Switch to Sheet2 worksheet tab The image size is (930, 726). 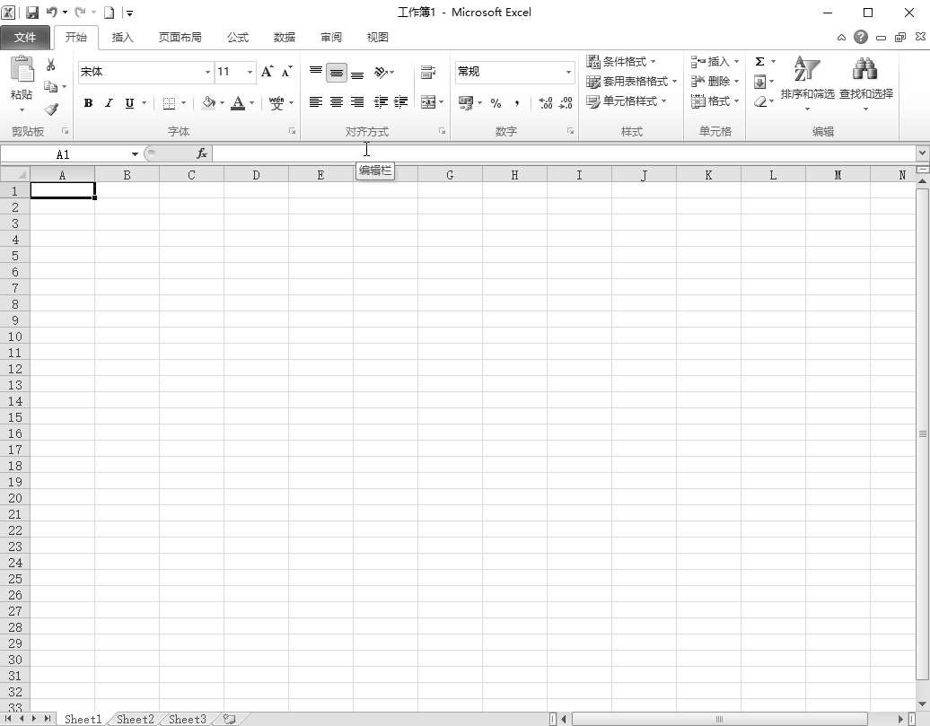pos(136,719)
